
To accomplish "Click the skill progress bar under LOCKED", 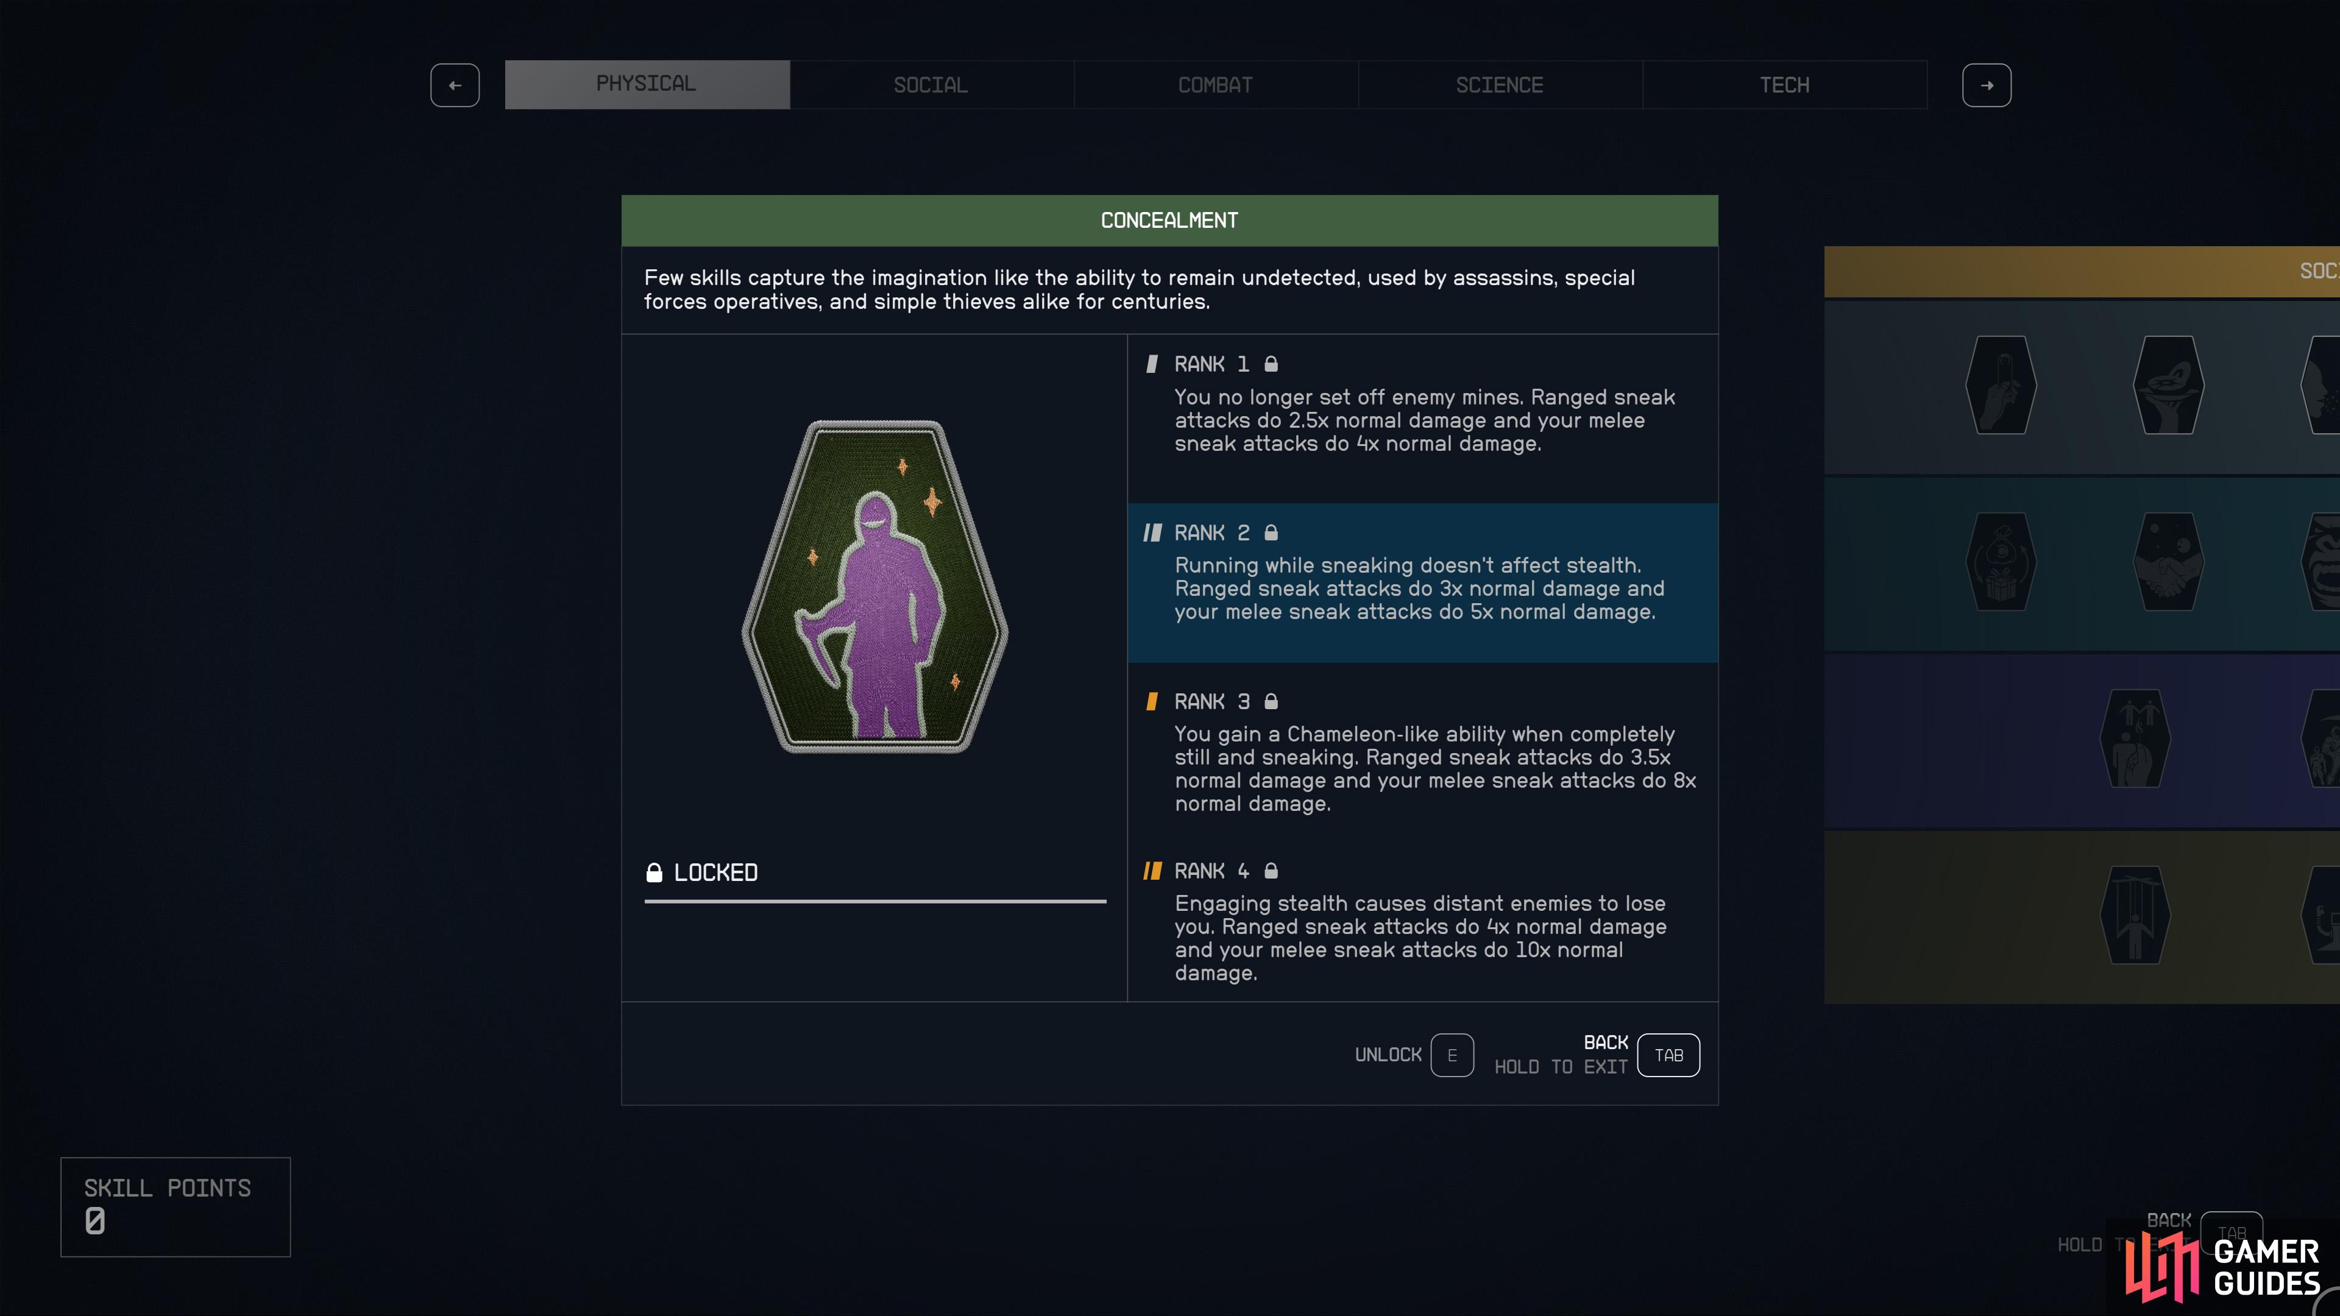I will point(876,901).
